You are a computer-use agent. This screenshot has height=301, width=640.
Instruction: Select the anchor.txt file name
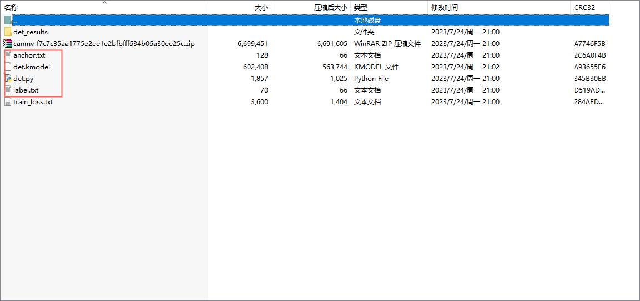point(29,55)
